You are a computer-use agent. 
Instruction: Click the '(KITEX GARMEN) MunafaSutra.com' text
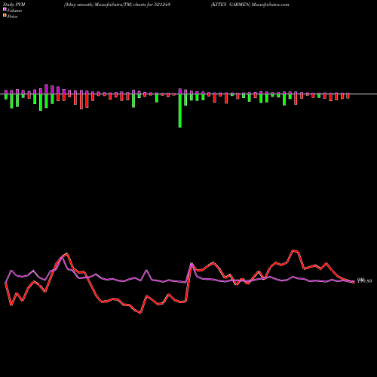(250, 5)
